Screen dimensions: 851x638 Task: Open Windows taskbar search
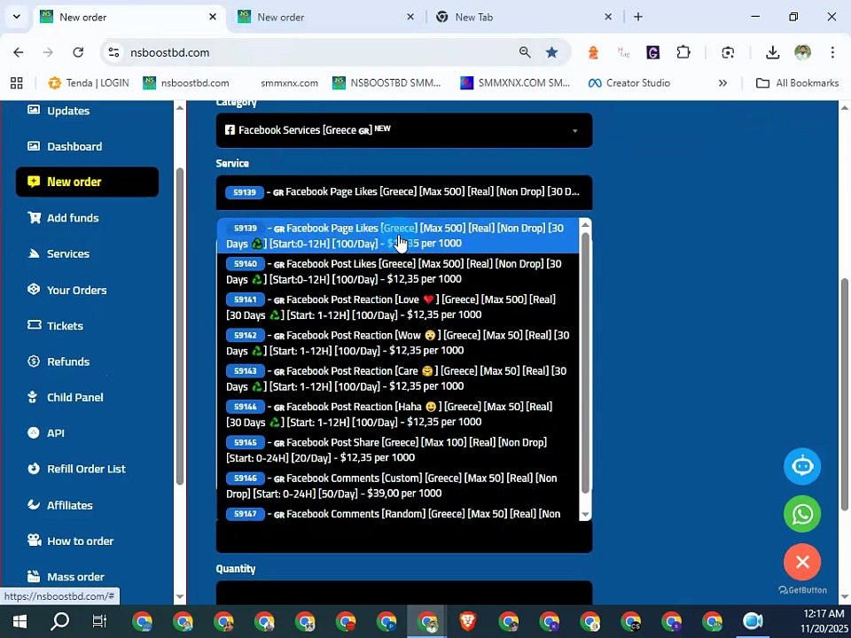tap(59, 621)
